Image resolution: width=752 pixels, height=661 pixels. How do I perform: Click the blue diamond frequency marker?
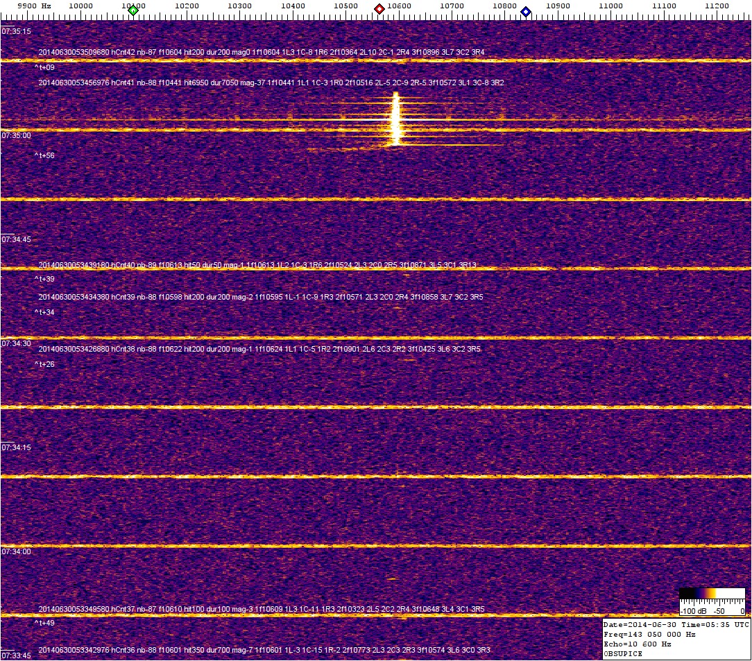[x=526, y=12]
